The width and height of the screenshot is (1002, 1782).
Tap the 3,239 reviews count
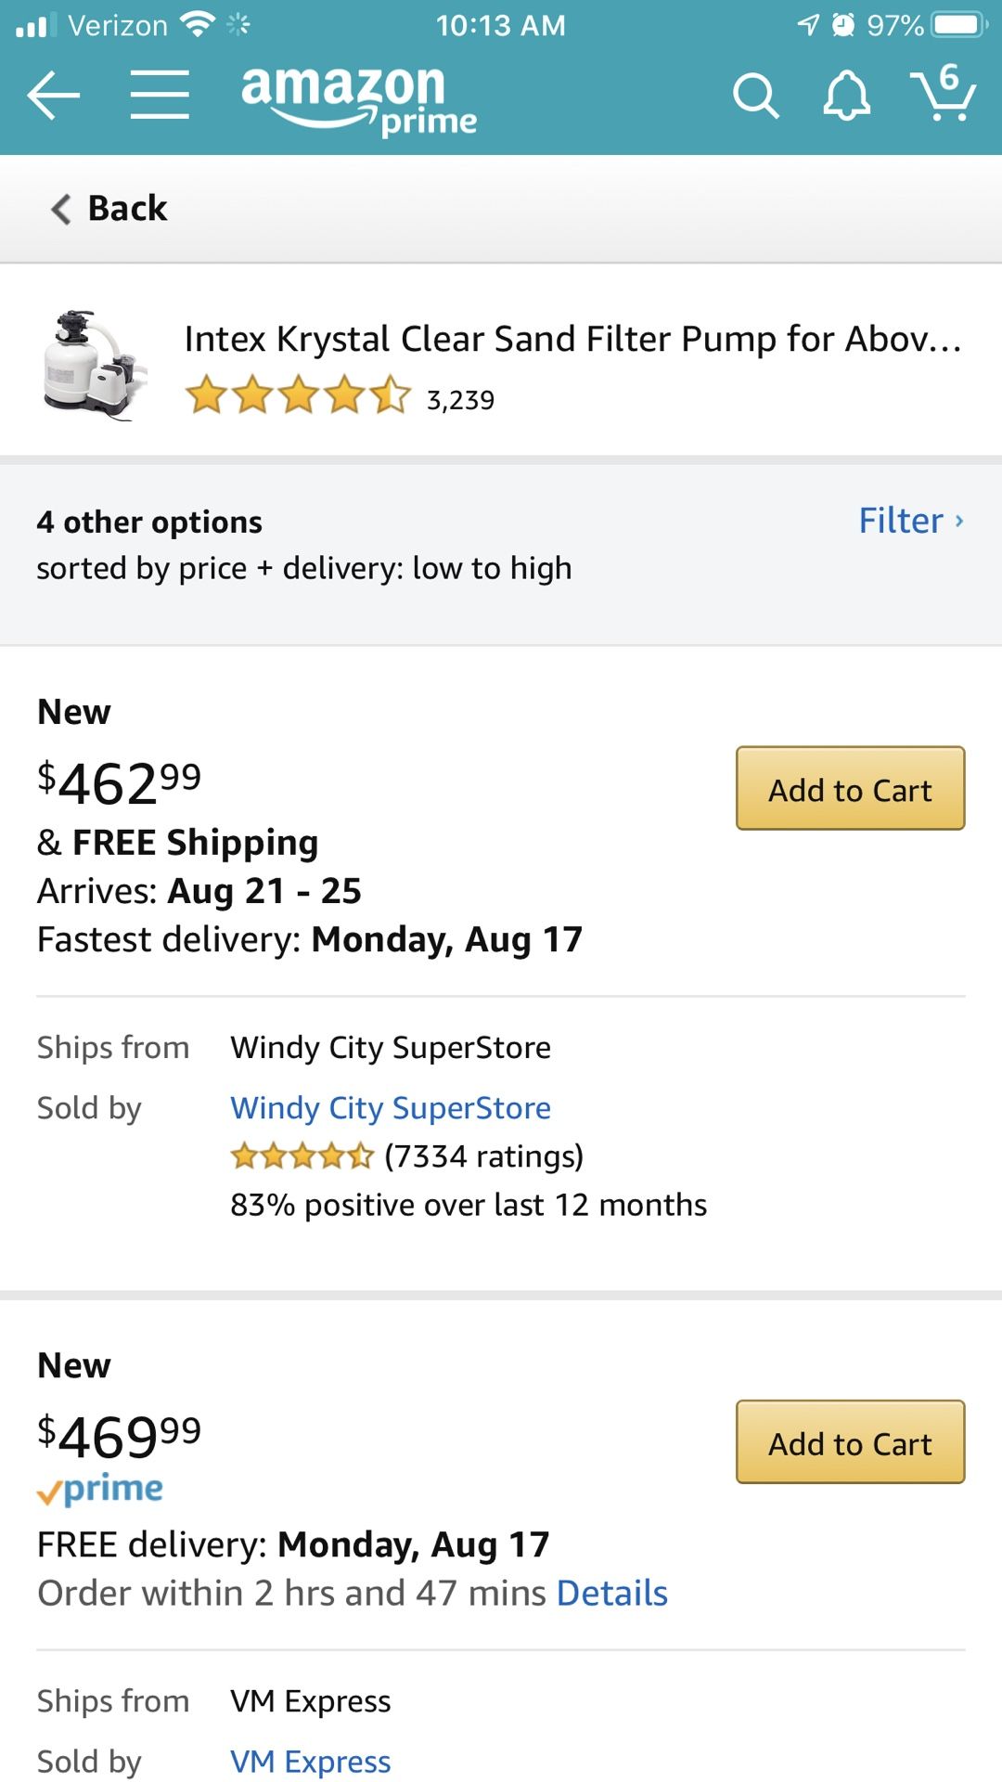tap(461, 400)
